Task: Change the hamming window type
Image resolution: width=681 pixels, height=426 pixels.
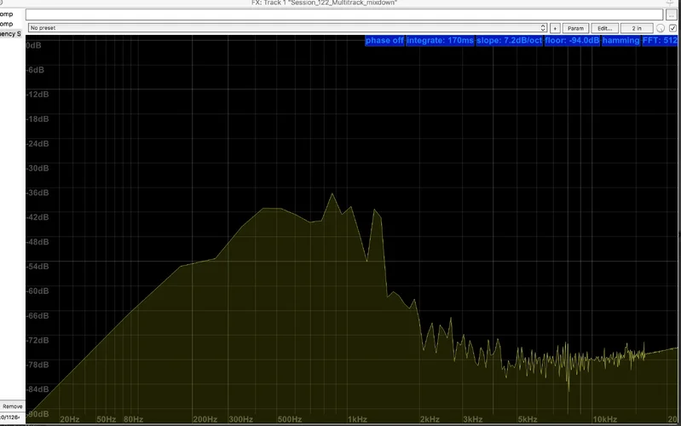Action: tap(620, 40)
